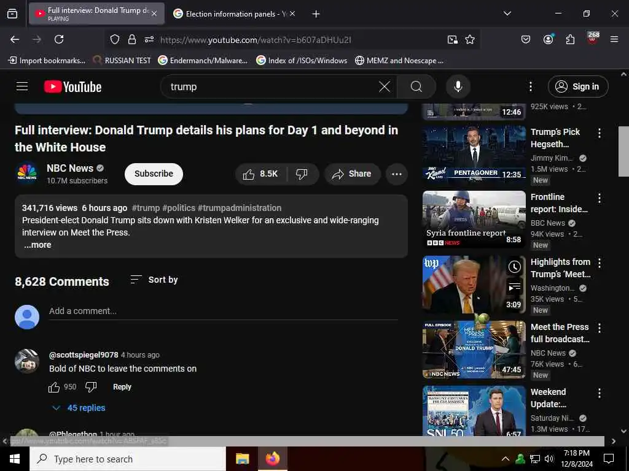Click Import bookmarks

(x=47, y=61)
